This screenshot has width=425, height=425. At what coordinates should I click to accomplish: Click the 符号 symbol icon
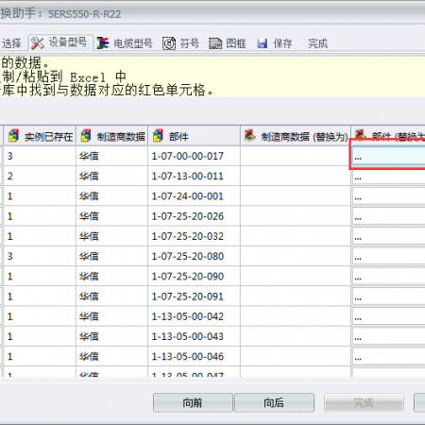169,43
